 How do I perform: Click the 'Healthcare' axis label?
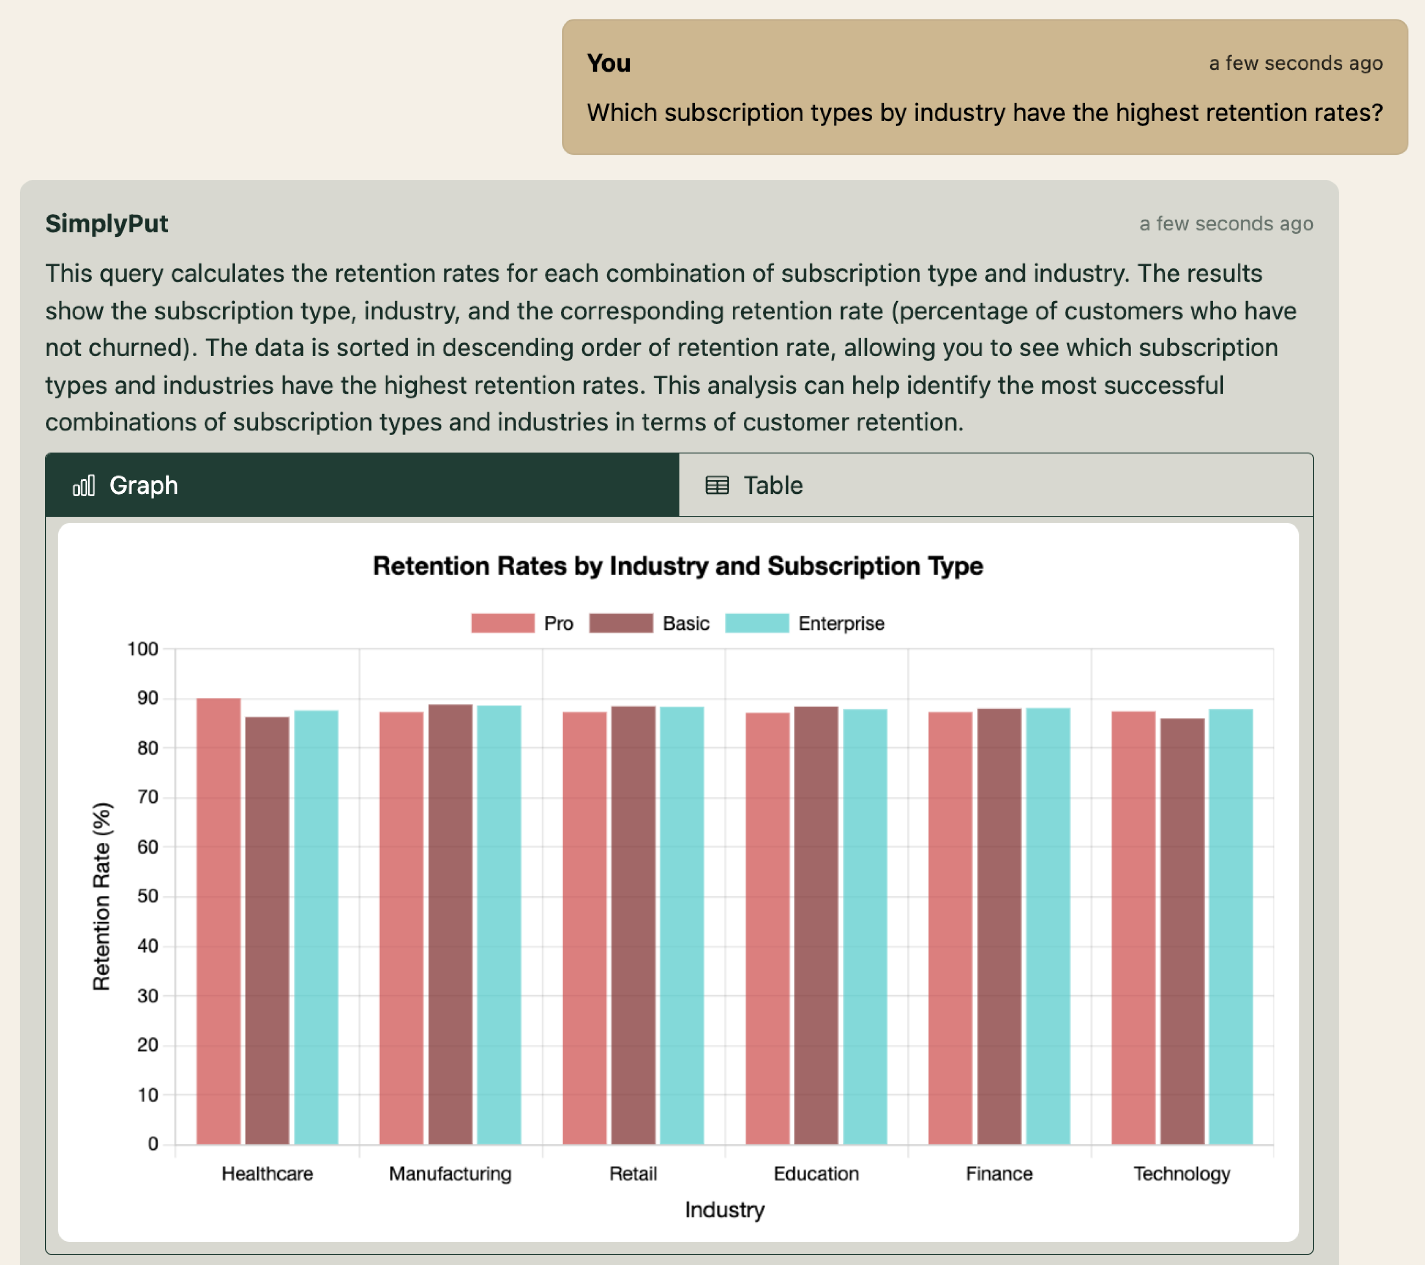(267, 1174)
